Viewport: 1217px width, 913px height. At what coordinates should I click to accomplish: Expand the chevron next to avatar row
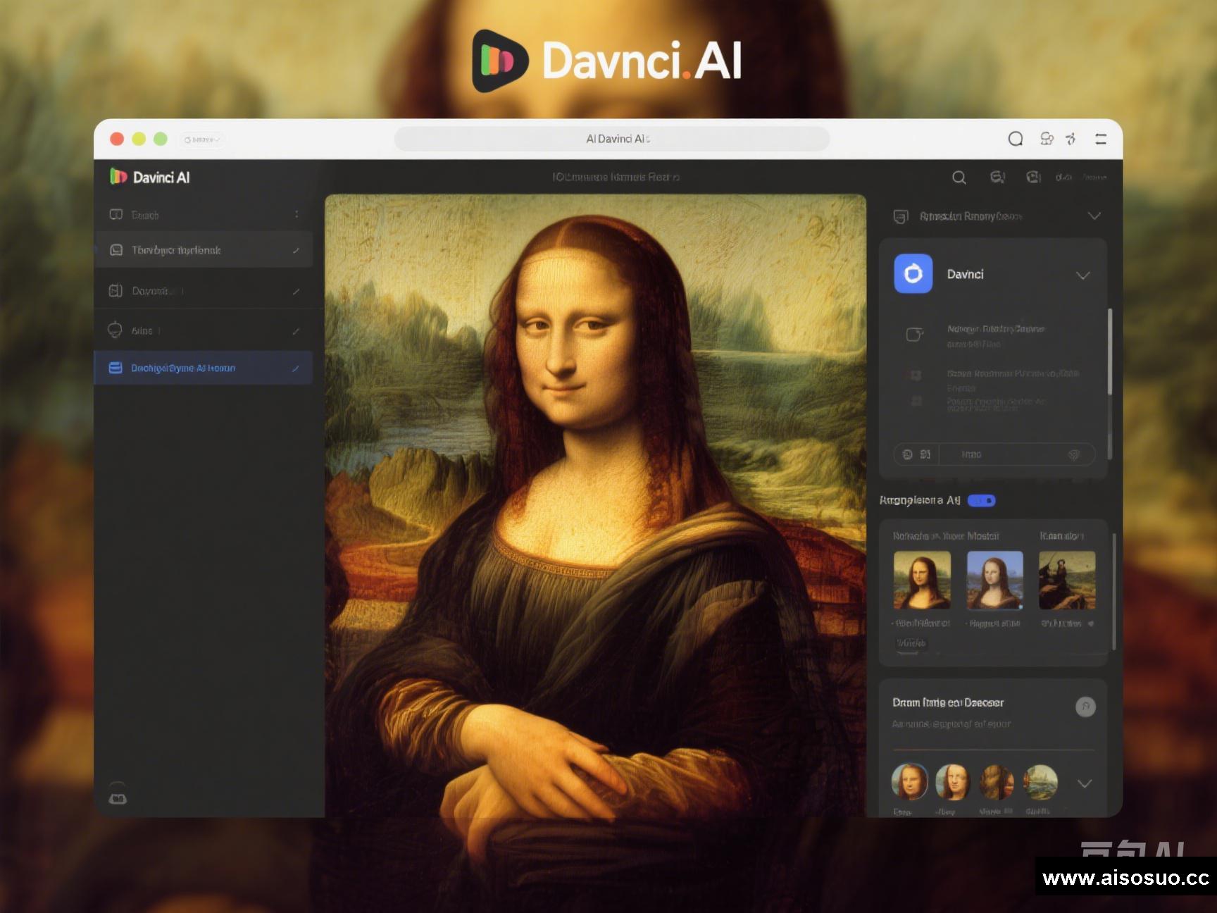[1085, 783]
